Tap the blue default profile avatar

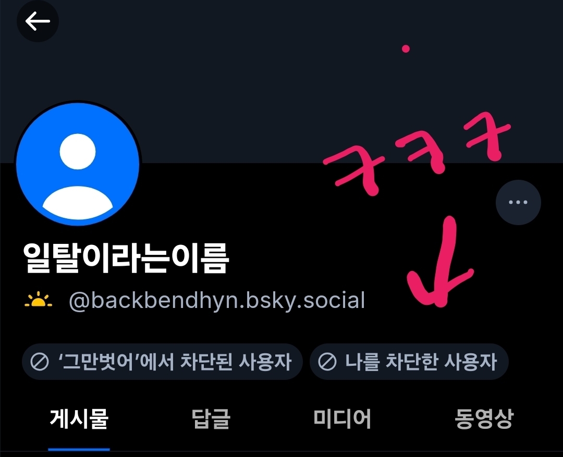tap(78, 164)
